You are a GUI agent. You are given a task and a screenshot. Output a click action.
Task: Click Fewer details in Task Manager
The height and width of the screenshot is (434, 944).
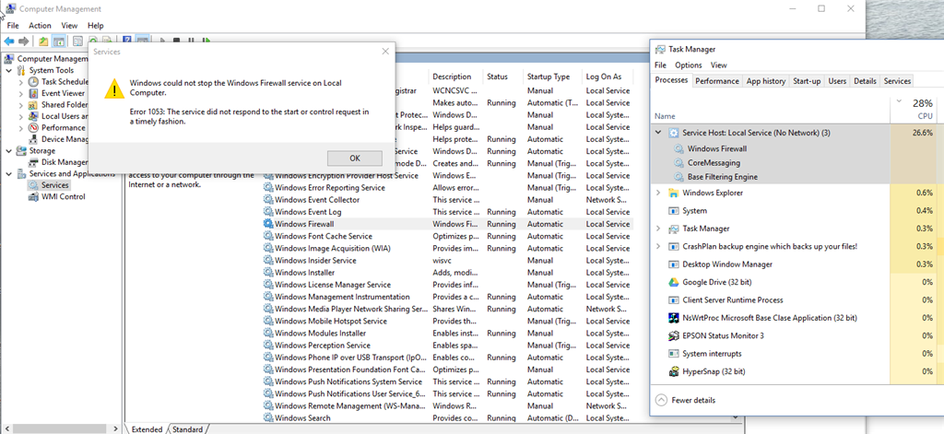(x=685, y=400)
